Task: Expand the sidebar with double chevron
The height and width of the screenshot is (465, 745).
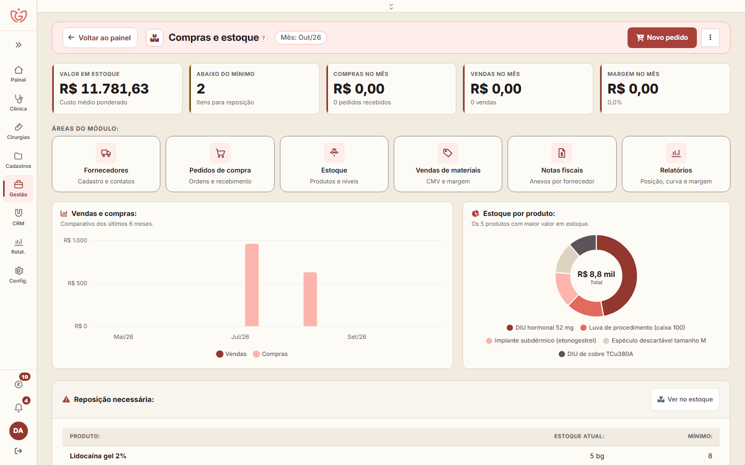Action: tap(19, 45)
